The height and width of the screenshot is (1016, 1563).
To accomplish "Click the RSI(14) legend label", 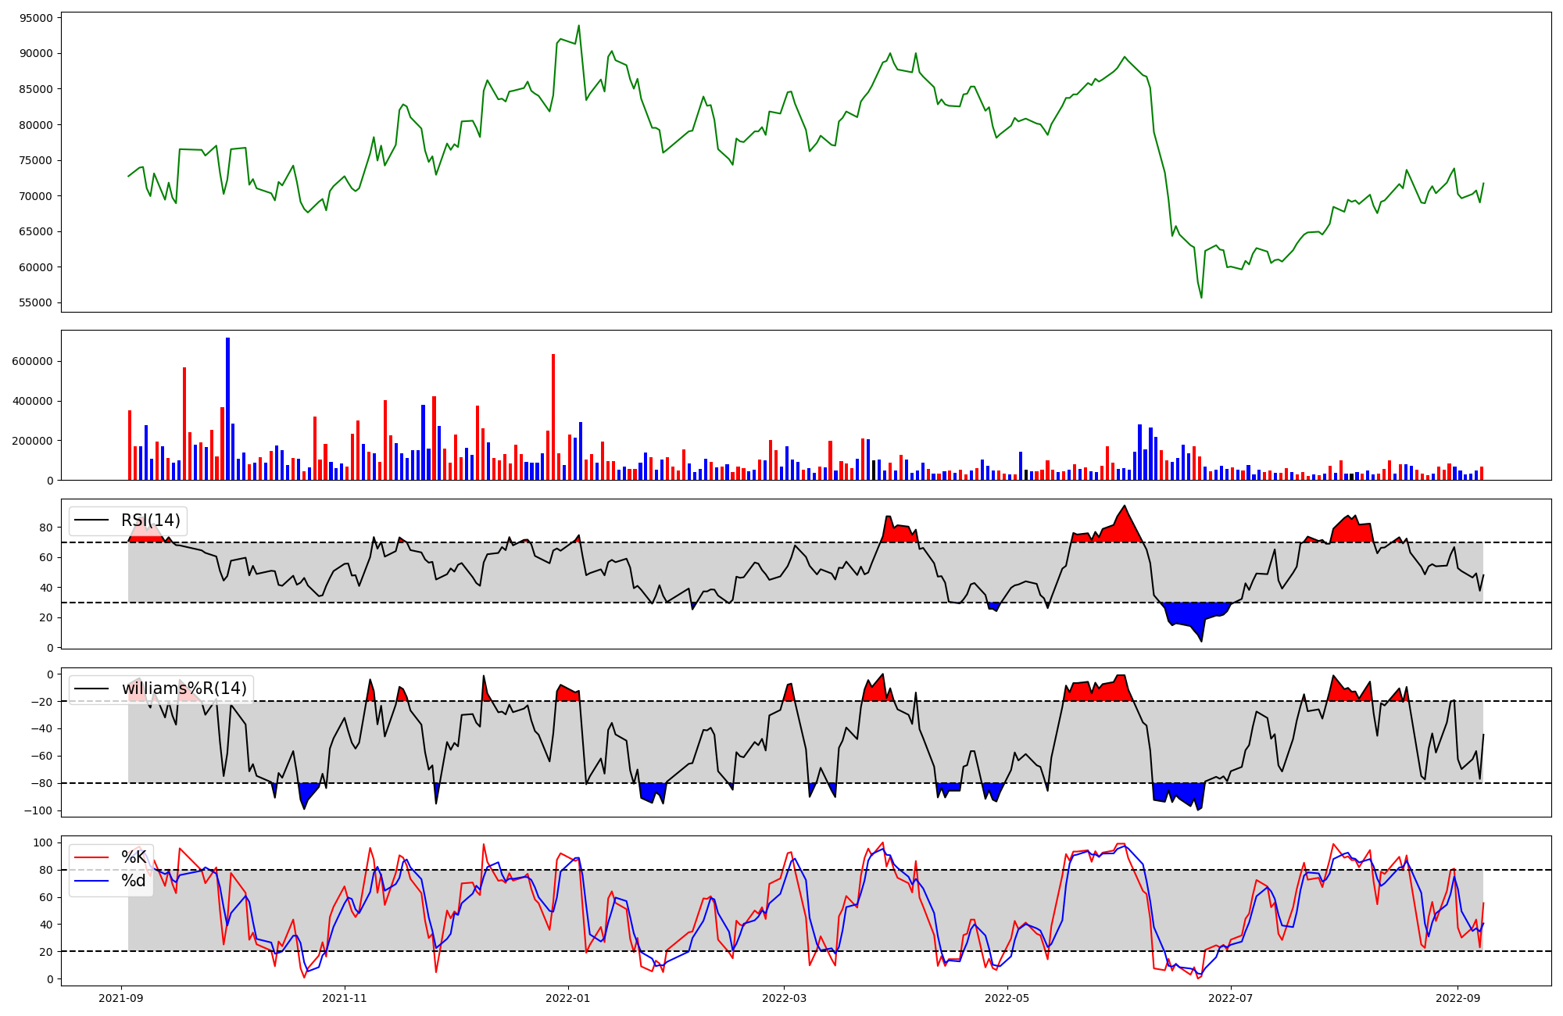I will 150,521.
